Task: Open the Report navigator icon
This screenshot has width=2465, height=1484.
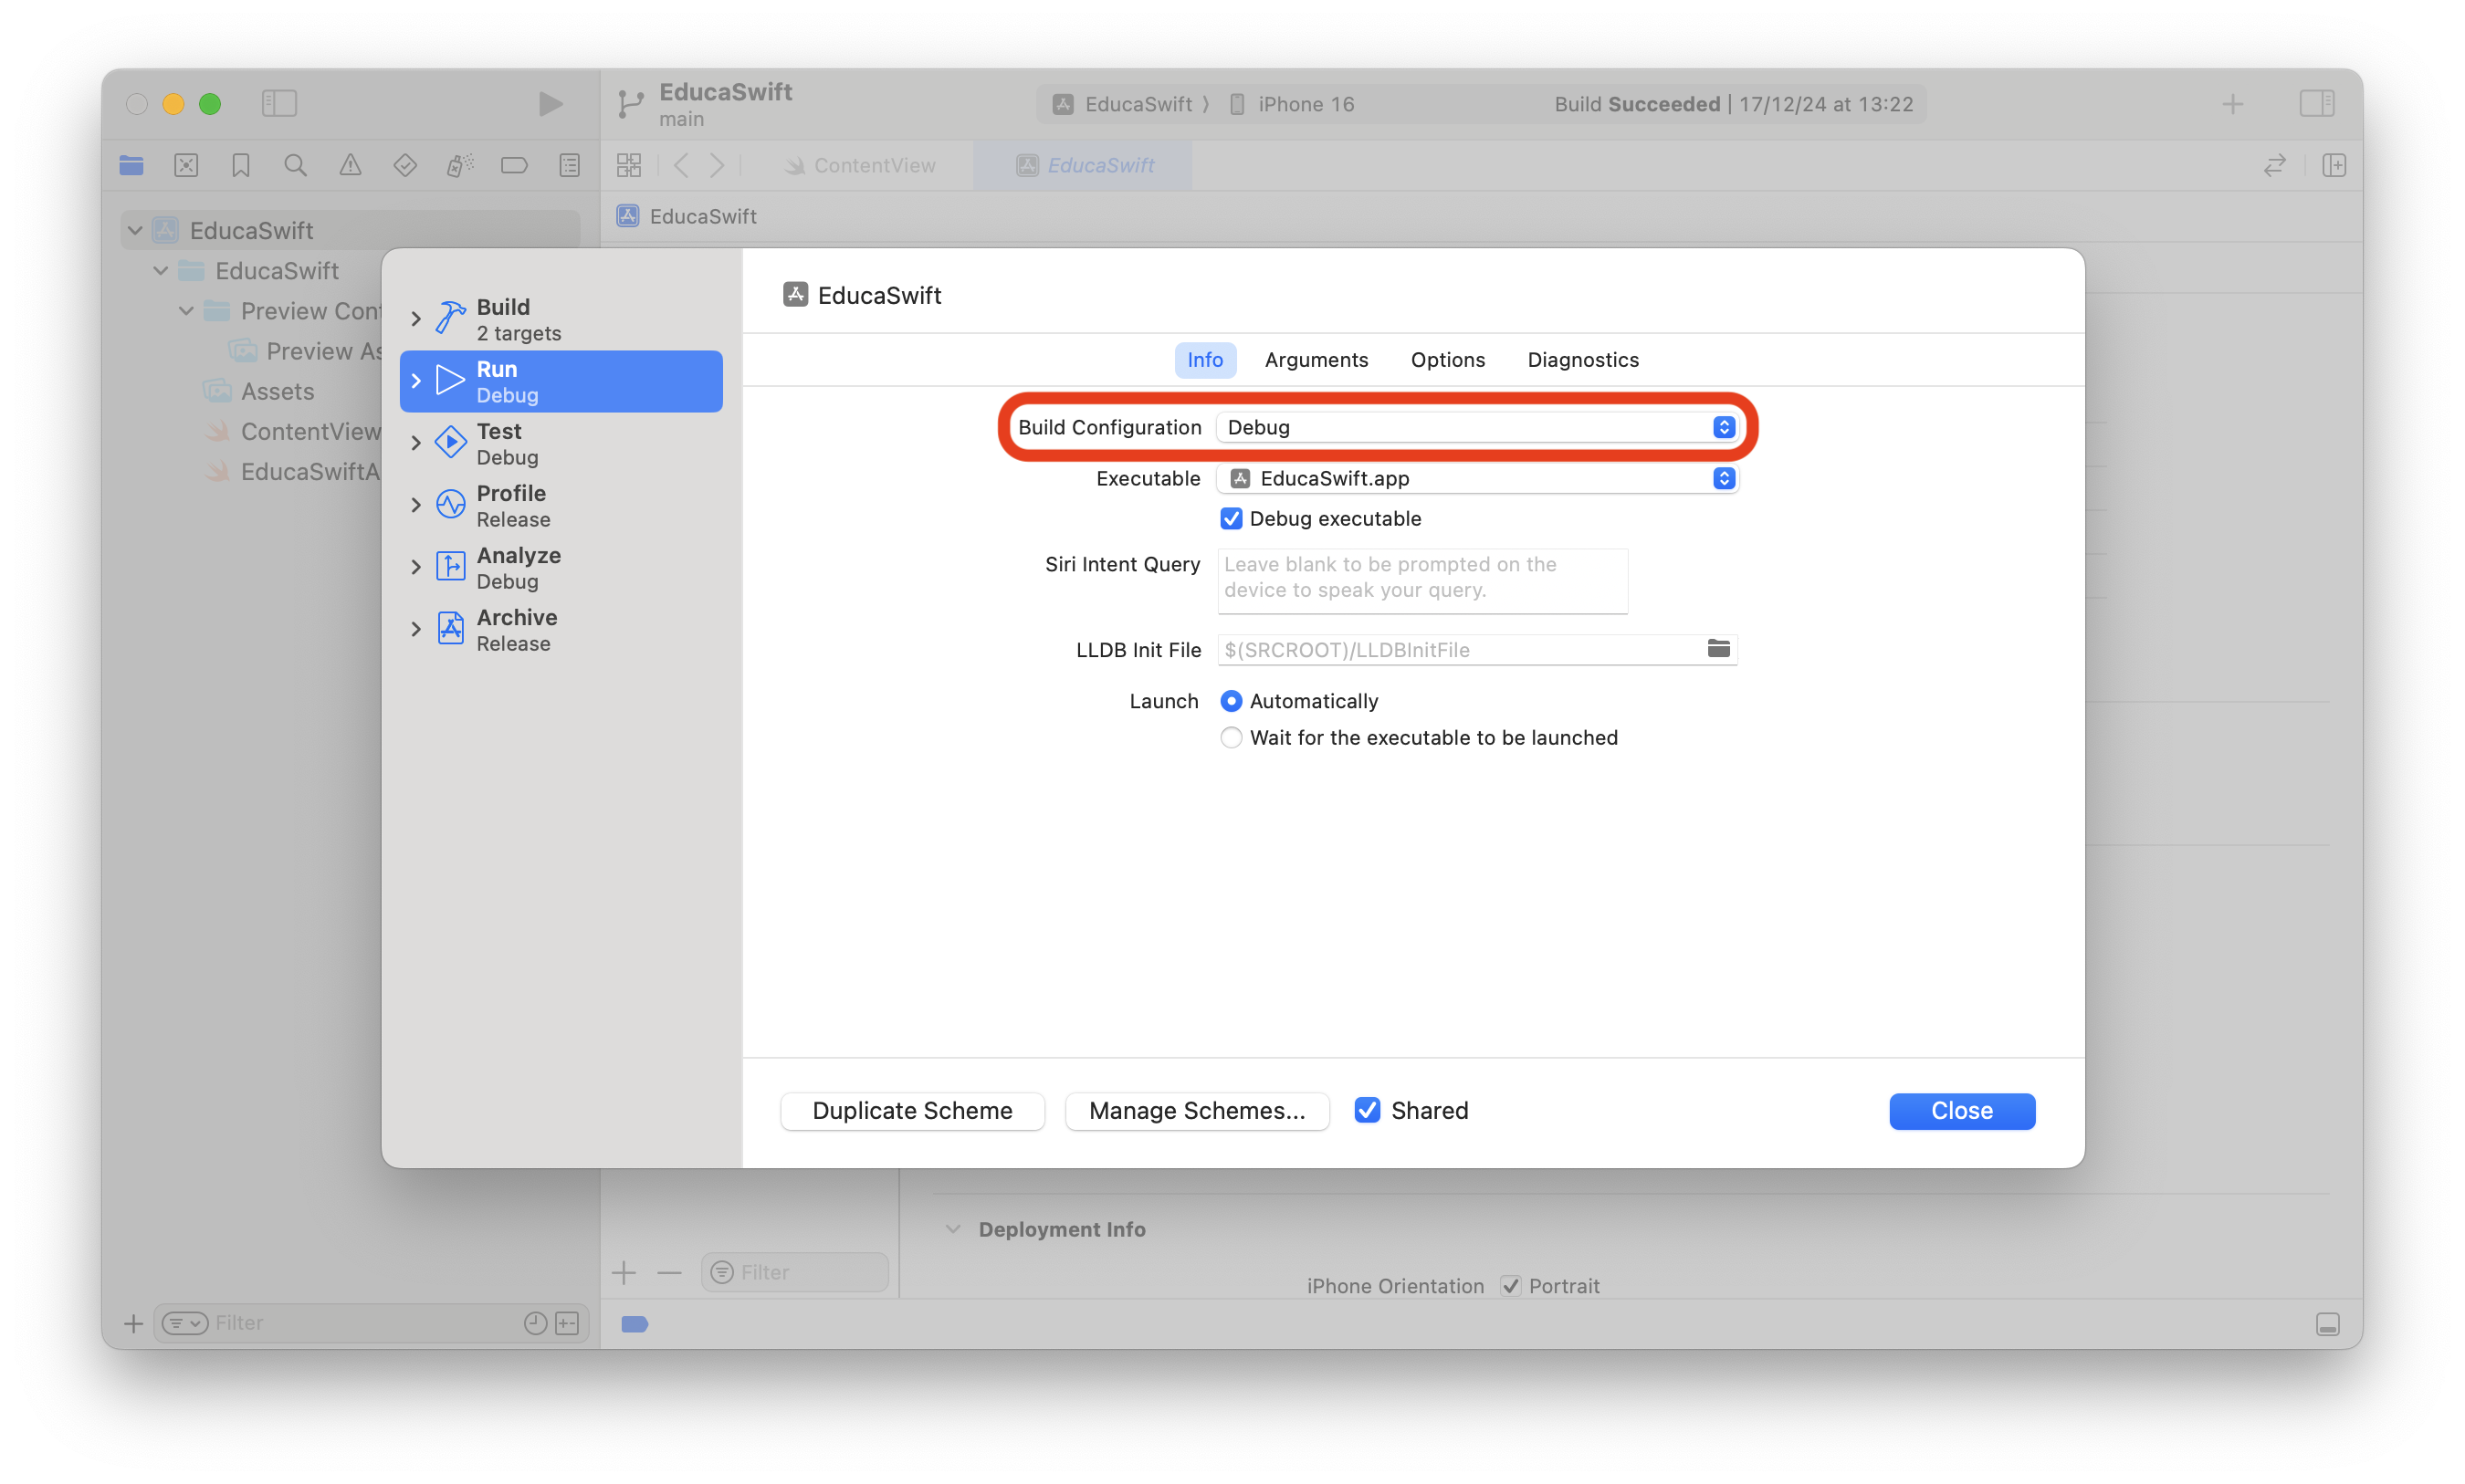Action: tap(569, 165)
